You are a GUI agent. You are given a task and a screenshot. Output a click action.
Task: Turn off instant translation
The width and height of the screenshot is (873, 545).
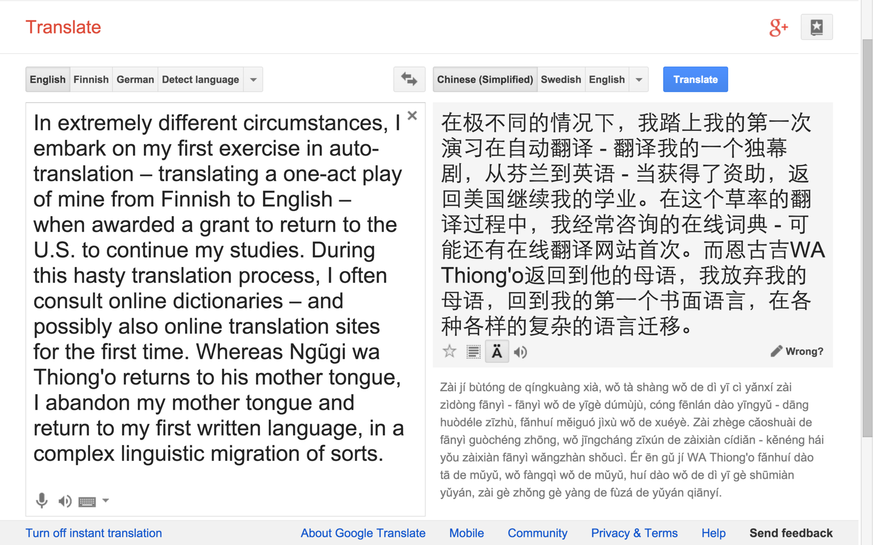pyautogui.click(x=94, y=533)
